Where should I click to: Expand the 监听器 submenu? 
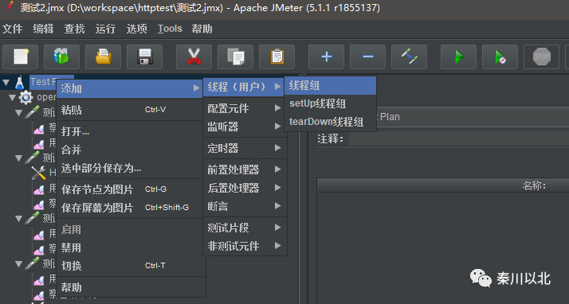(245, 127)
